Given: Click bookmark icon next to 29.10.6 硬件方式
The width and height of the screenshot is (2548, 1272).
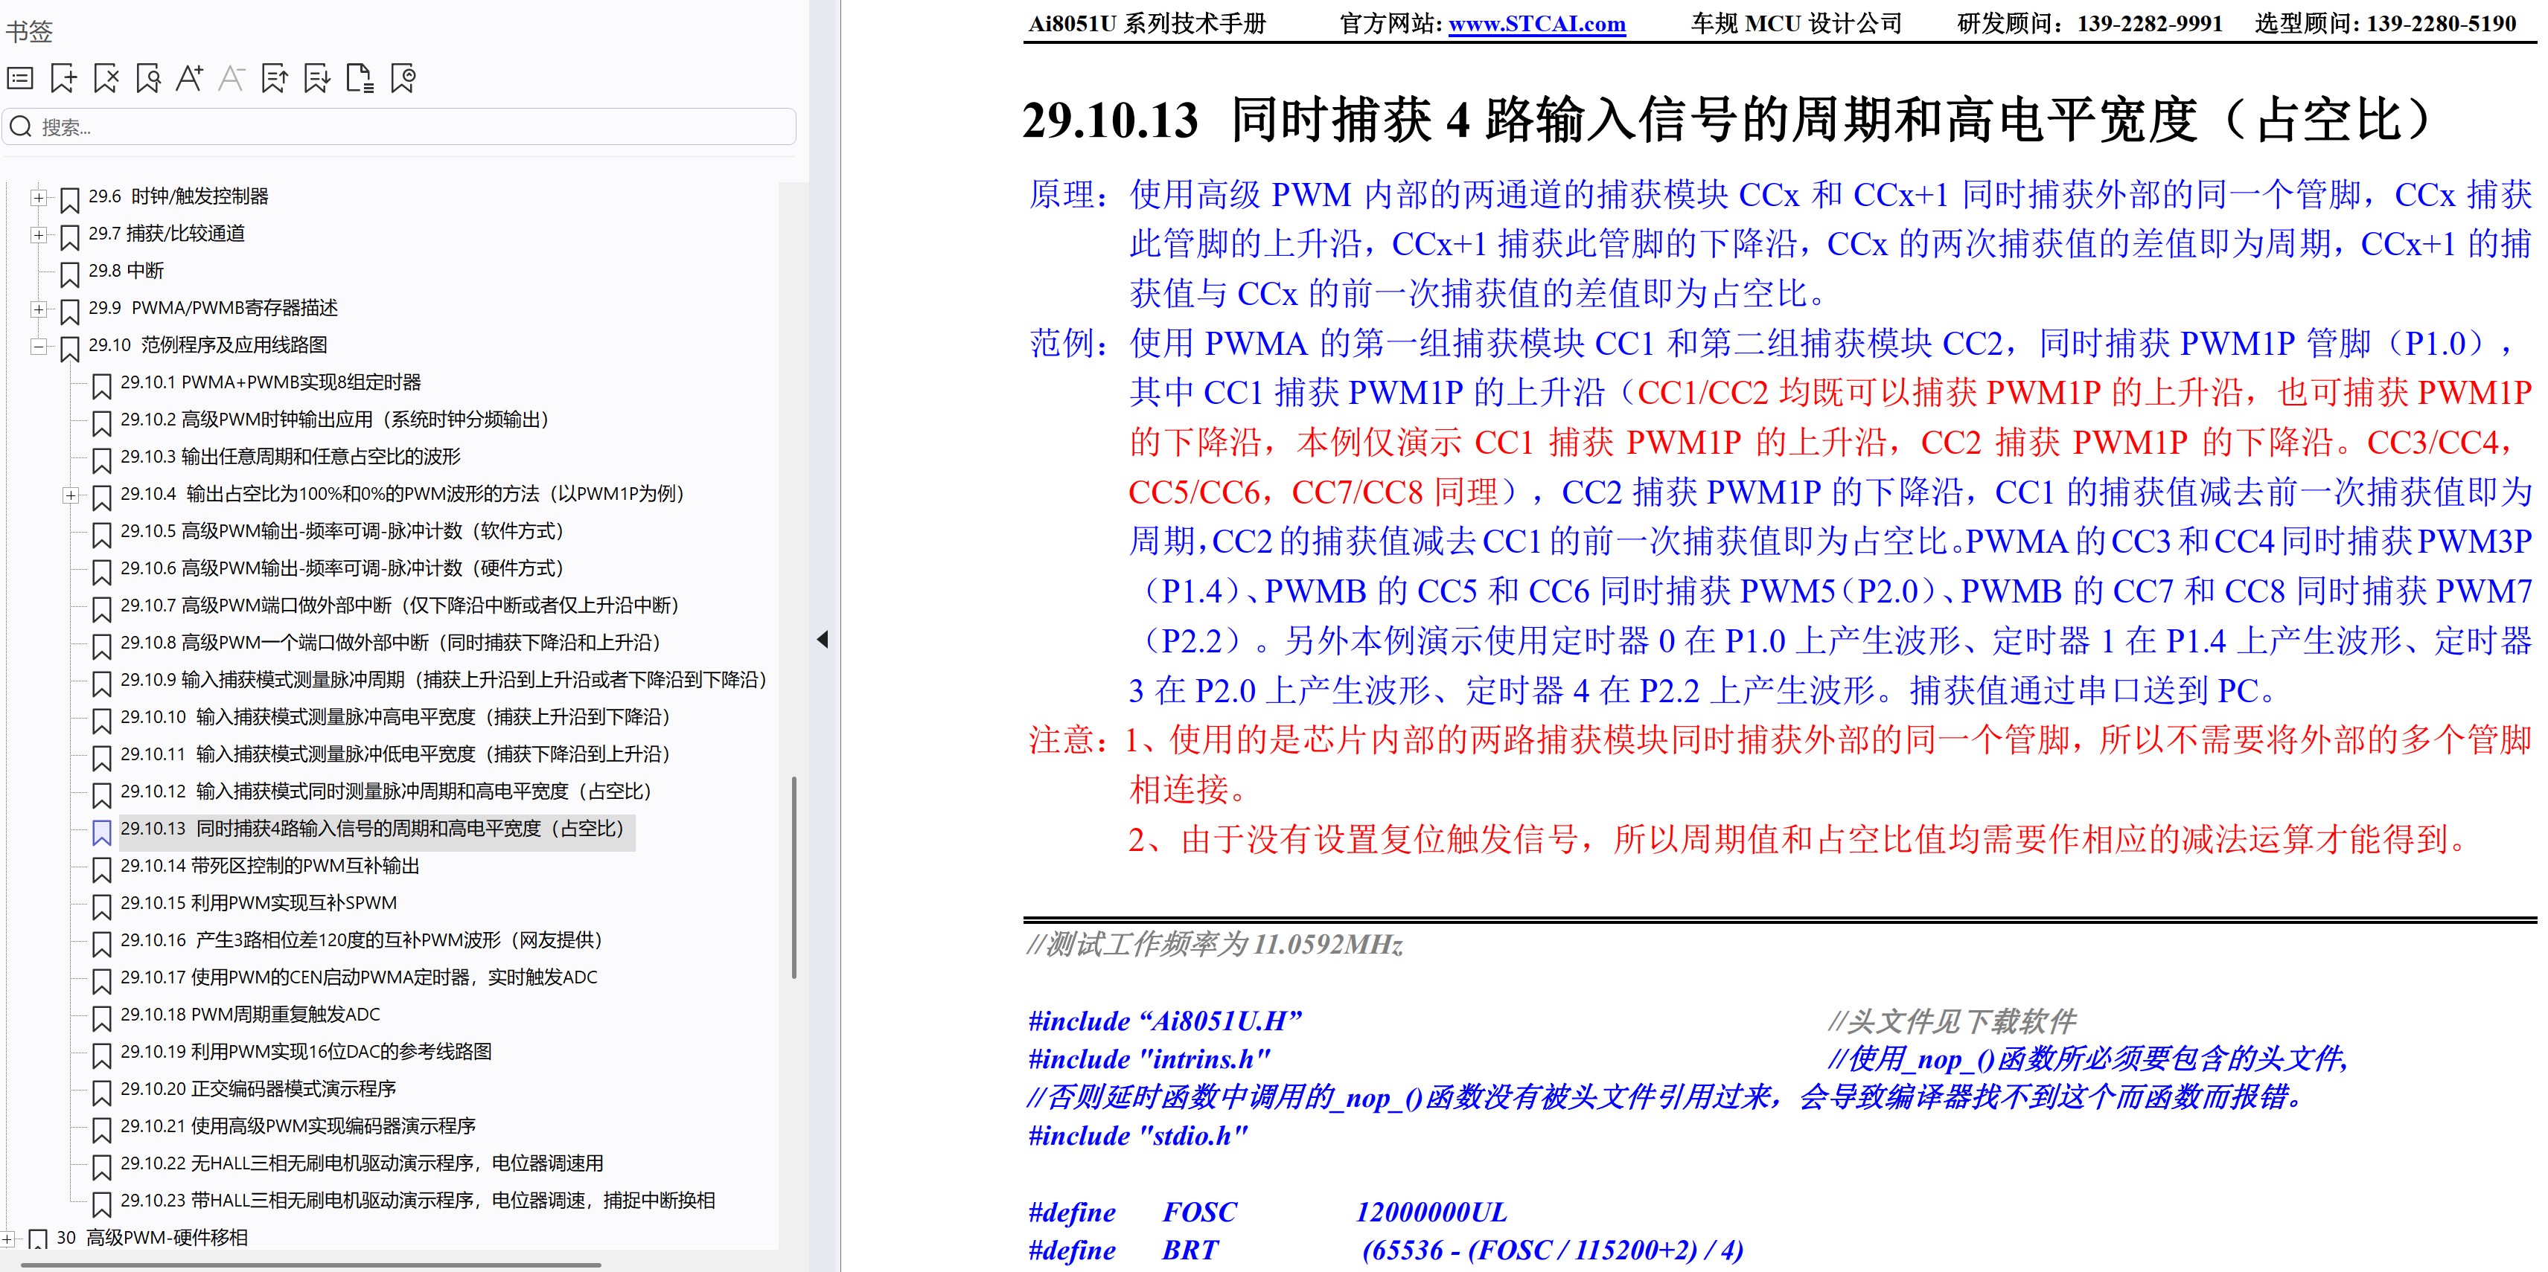Looking at the screenshot, I should [101, 572].
